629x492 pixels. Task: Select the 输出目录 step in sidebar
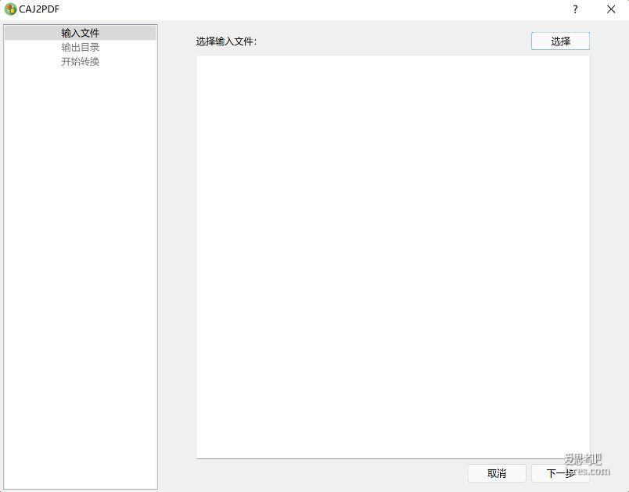(x=81, y=47)
